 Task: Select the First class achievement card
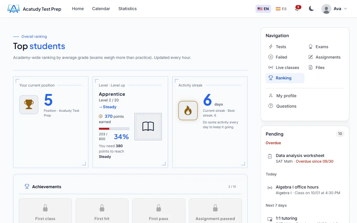(45, 211)
